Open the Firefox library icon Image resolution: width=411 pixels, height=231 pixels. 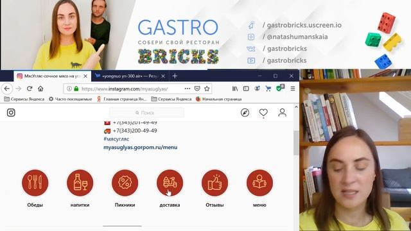(x=235, y=89)
